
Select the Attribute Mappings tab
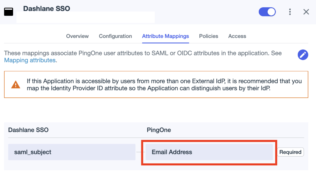click(x=165, y=36)
